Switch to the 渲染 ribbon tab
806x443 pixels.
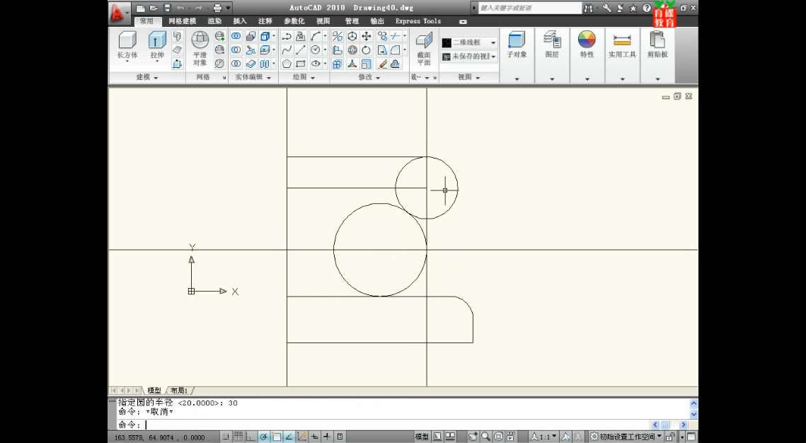click(215, 21)
